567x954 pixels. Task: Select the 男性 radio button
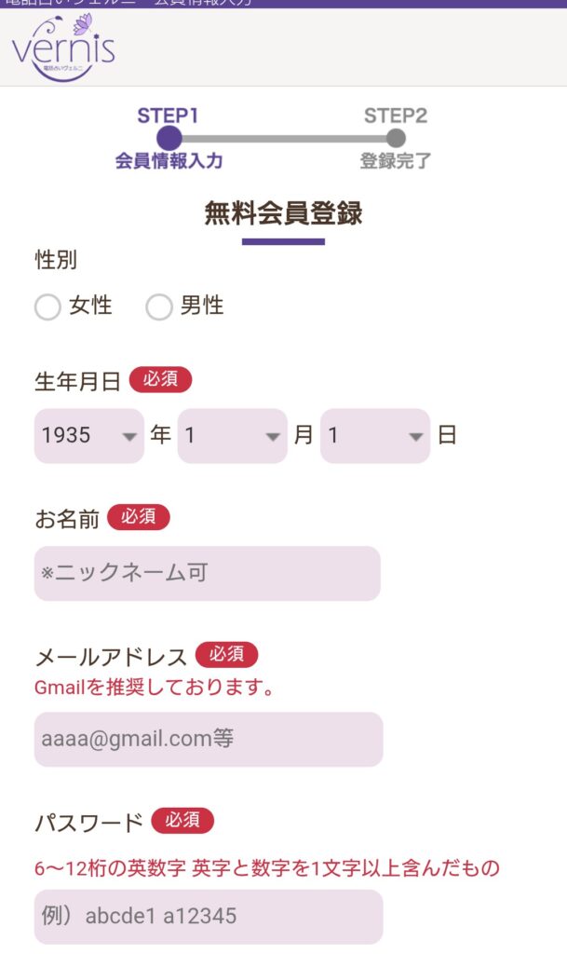tap(159, 307)
